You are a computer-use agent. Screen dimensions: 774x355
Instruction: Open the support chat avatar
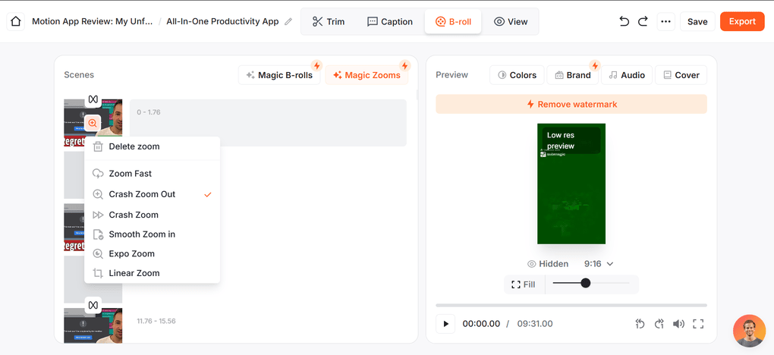pos(749,331)
